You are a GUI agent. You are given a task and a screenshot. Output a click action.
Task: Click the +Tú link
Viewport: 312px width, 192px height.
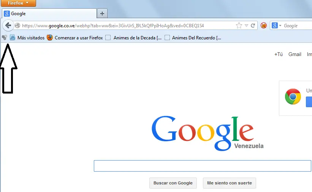pos(279,55)
